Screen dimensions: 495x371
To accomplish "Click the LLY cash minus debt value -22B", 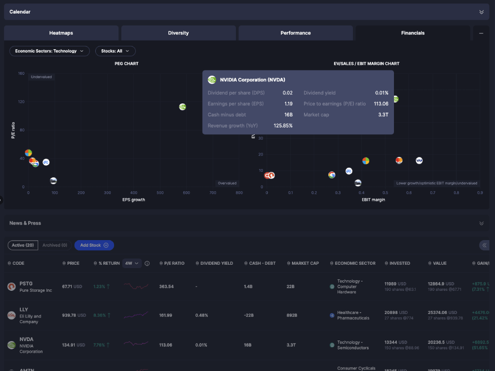I will (249, 315).
